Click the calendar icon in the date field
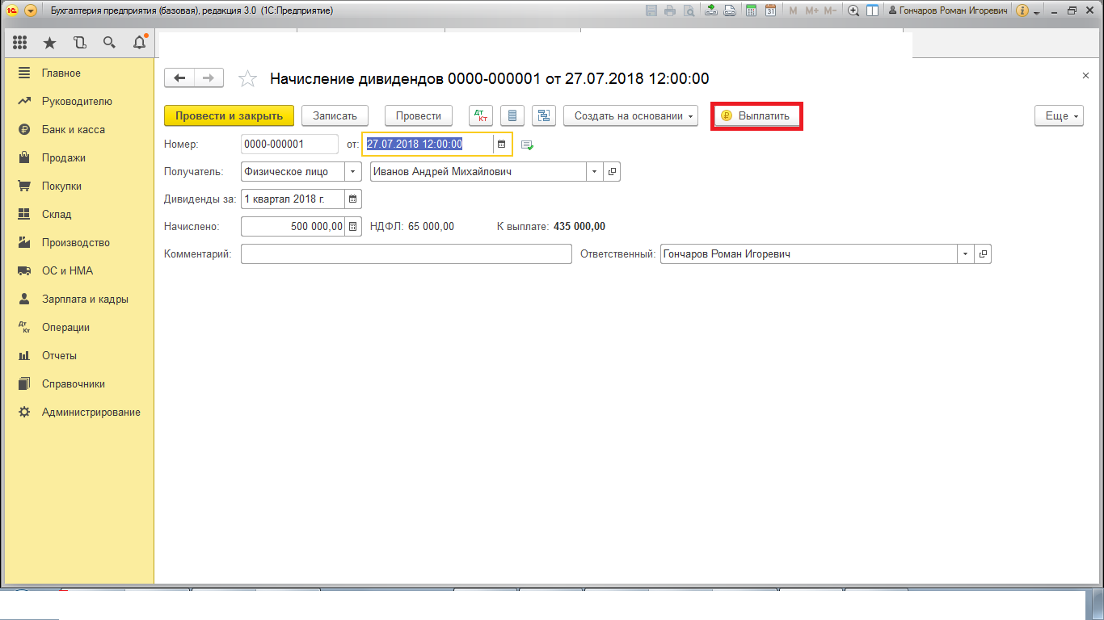This screenshot has width=1104, height=620. (501, 145)
